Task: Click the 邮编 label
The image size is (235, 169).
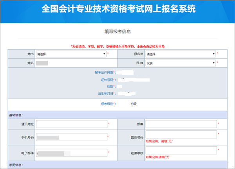Action: 140,124
